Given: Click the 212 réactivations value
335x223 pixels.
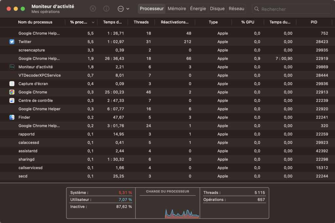Looking at the screenshot, I should [187, 42].
